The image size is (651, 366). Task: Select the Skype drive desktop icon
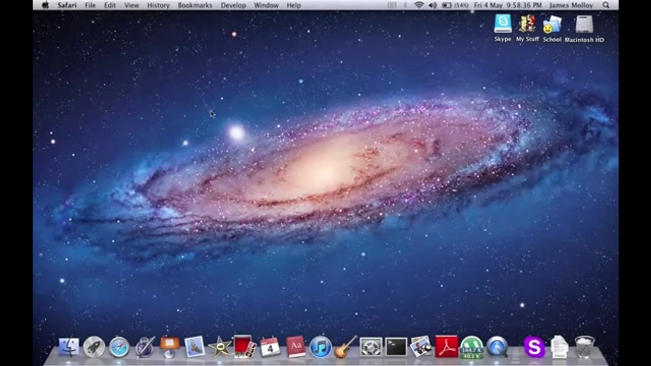click(x=502, y=28)
